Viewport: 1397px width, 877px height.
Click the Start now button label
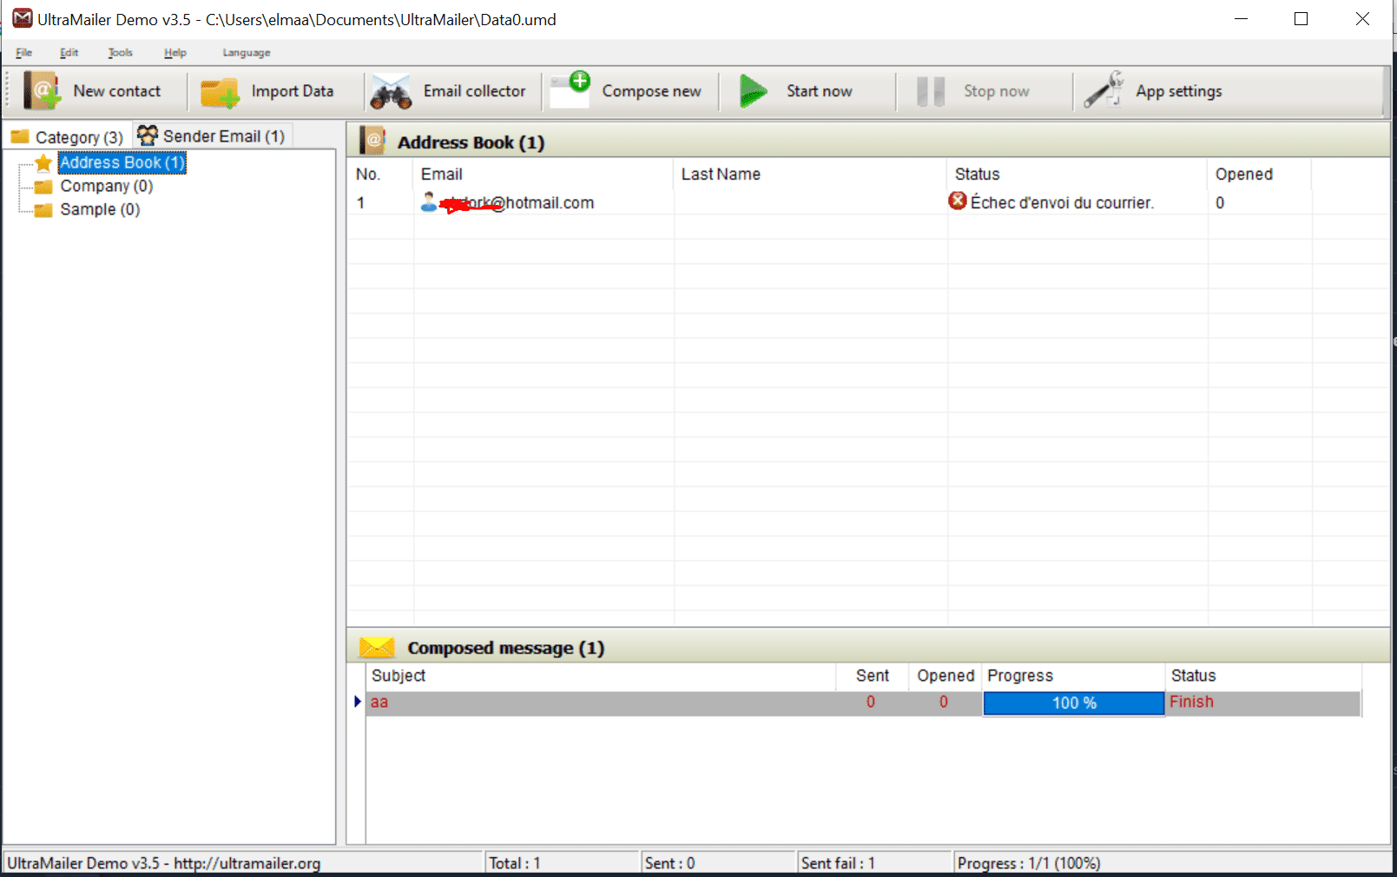pyautogui.click(x=820, y=91)
